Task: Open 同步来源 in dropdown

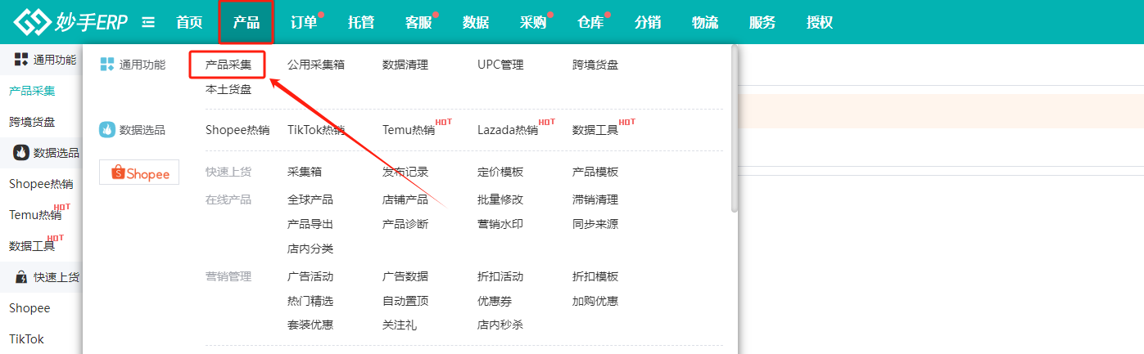Action: tap(595, 224)
